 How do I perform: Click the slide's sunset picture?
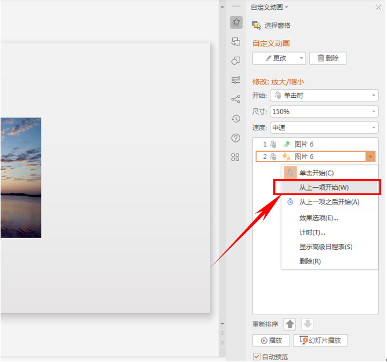pos(21,178)
